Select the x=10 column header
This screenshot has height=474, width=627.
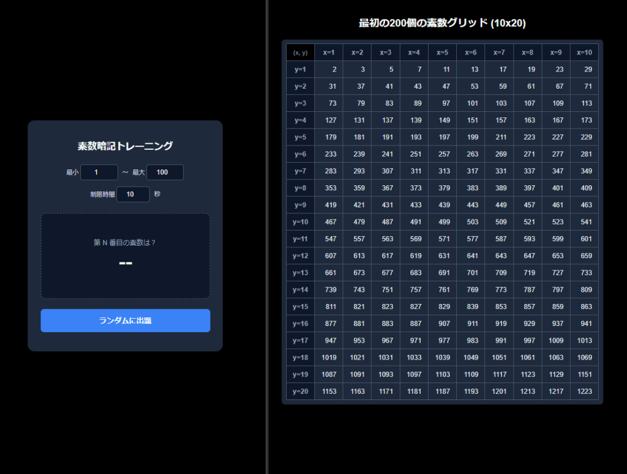click(584, 53)
